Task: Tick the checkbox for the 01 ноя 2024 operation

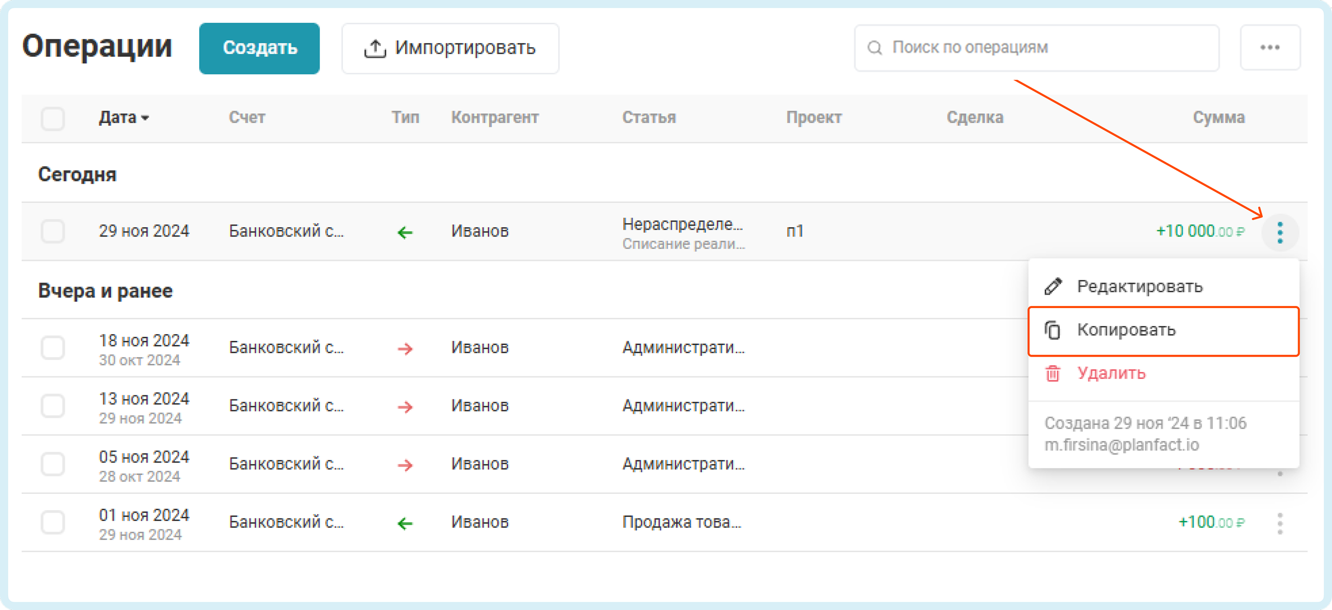Action: click(53, 522)
